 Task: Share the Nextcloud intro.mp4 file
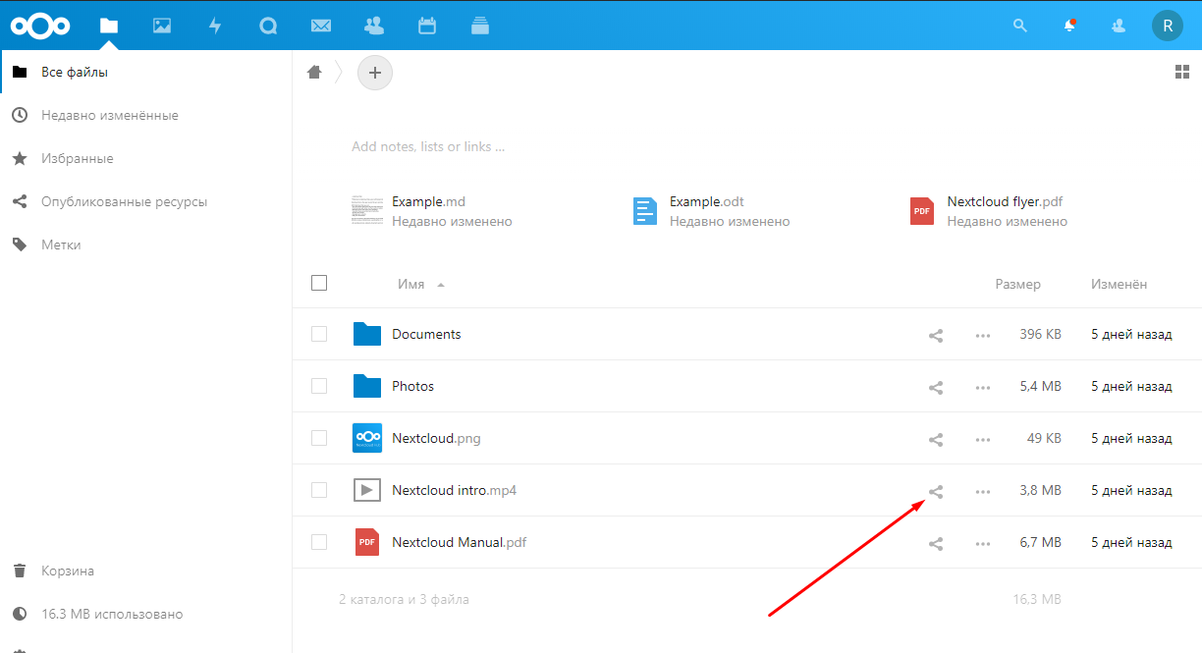[x=936, y=491]
